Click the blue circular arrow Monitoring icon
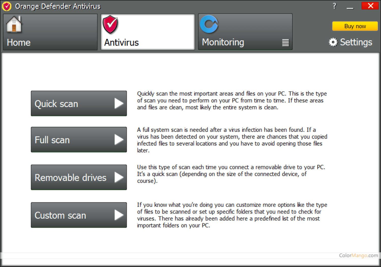Viewport: 381px width, 267px height. click(209, 24)
